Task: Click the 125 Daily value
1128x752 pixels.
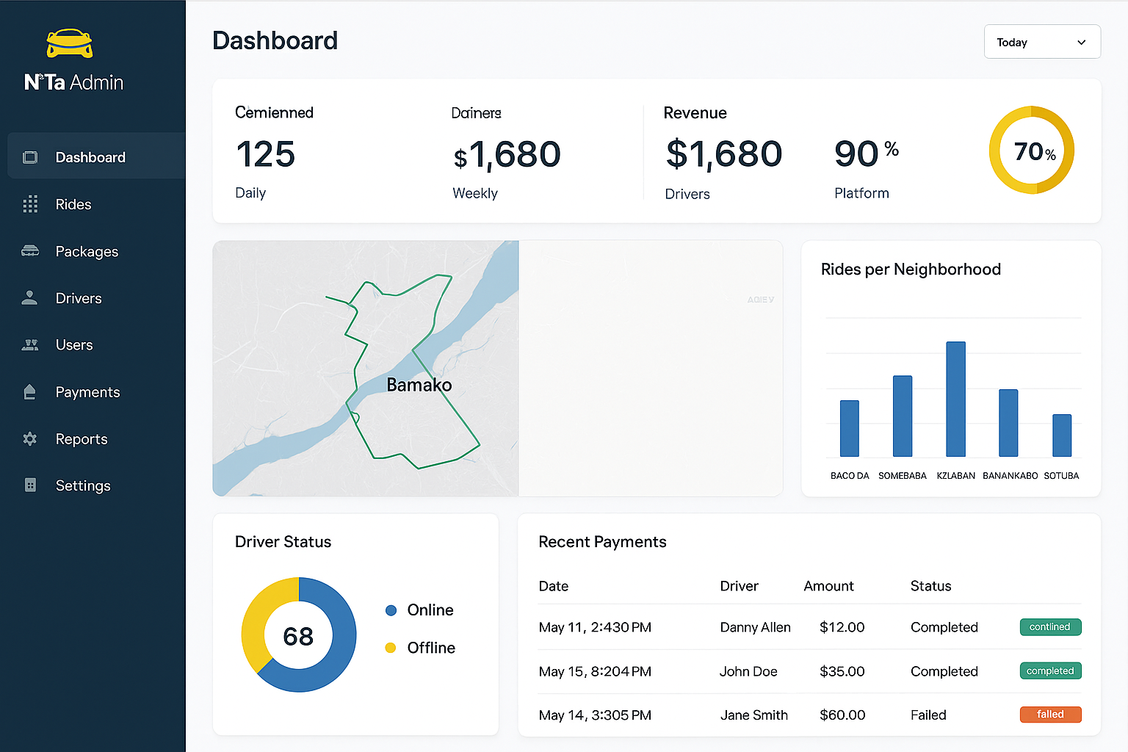Action: [265, 155]
